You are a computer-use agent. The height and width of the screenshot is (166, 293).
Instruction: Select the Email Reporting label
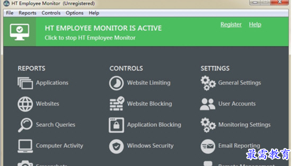coord(239,146)
